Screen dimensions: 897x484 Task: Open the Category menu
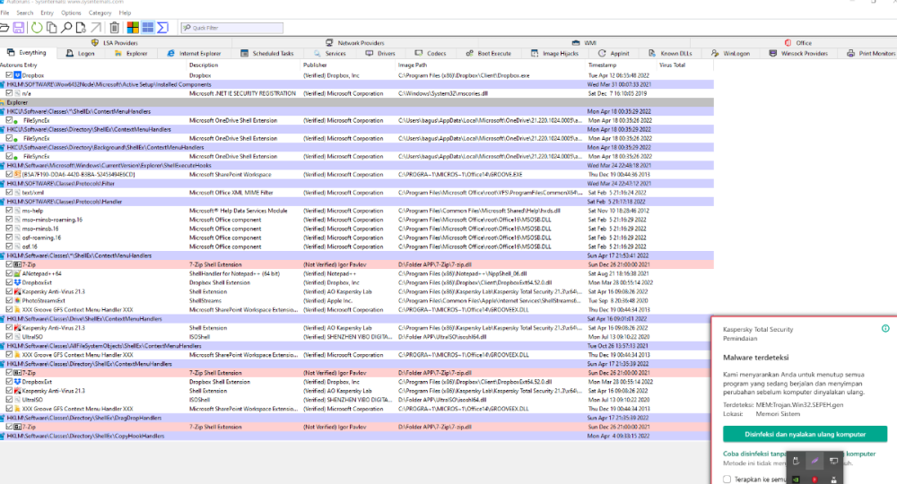tap(100, 13)
